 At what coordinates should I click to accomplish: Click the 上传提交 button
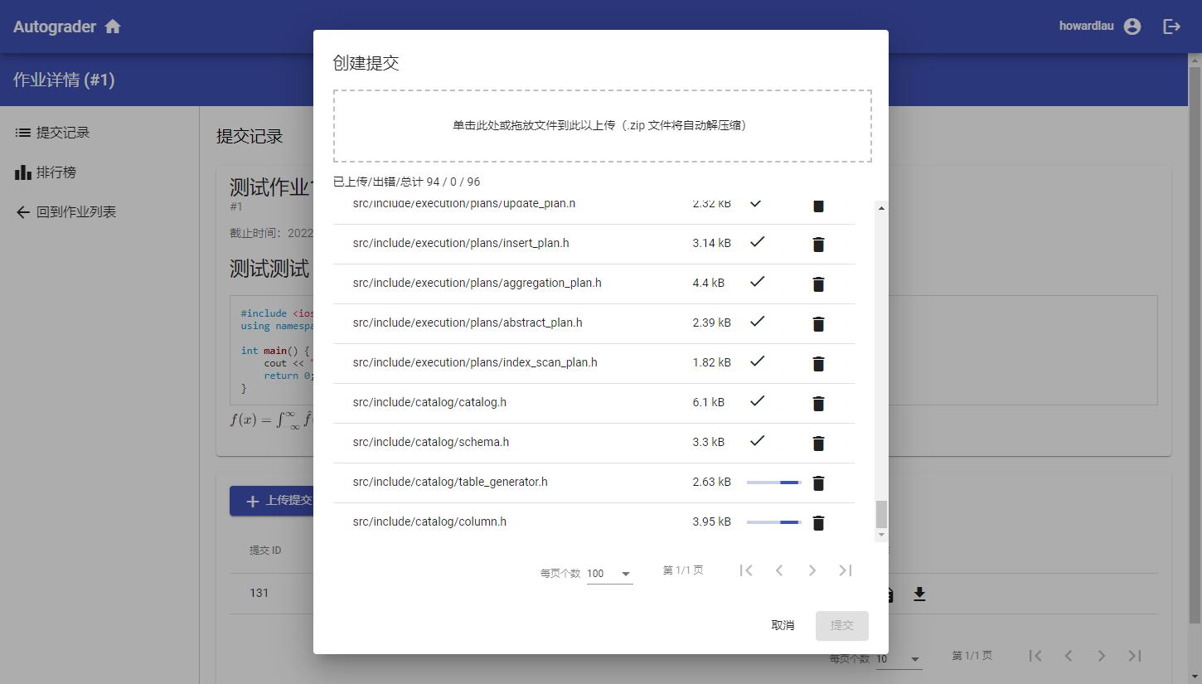[272, 501]
